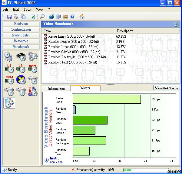Click the disk benchmark icon below MEM
182x174 pixels.
pyautogui.click(x=9, y=91)
